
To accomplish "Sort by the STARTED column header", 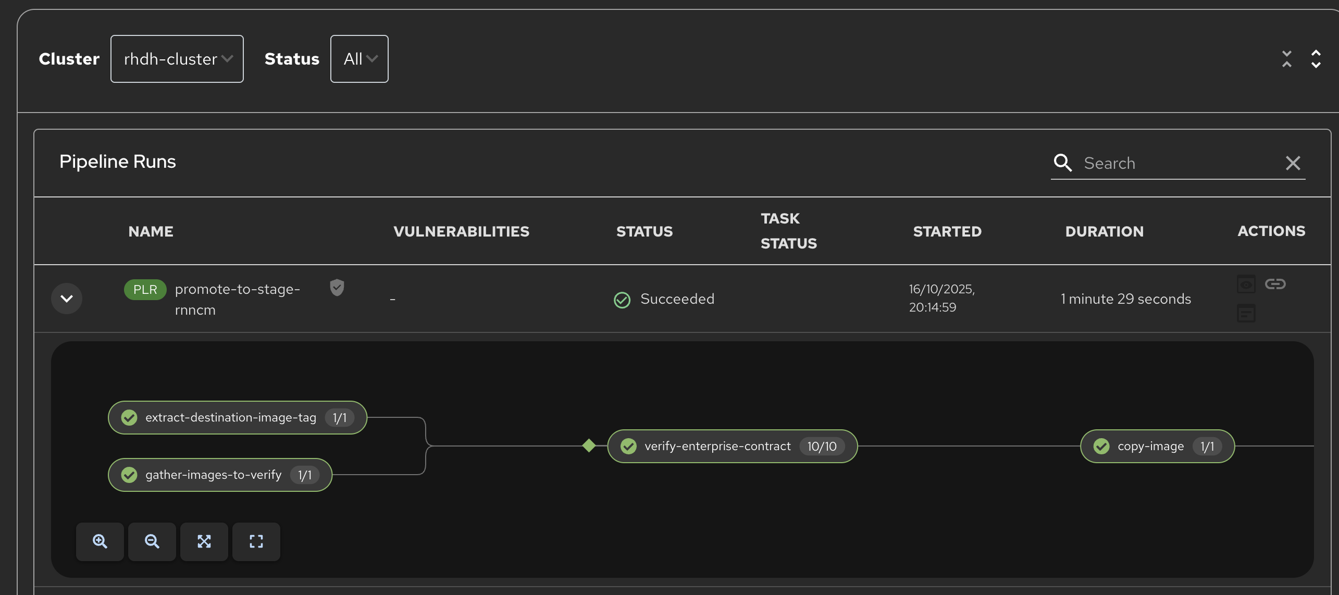I will tap(947, 231).
